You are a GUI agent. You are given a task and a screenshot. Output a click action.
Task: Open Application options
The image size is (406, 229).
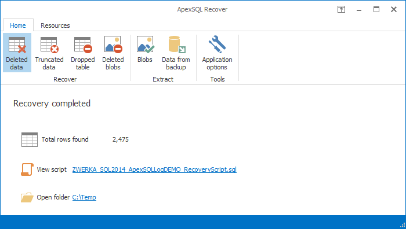click(217, 53)
